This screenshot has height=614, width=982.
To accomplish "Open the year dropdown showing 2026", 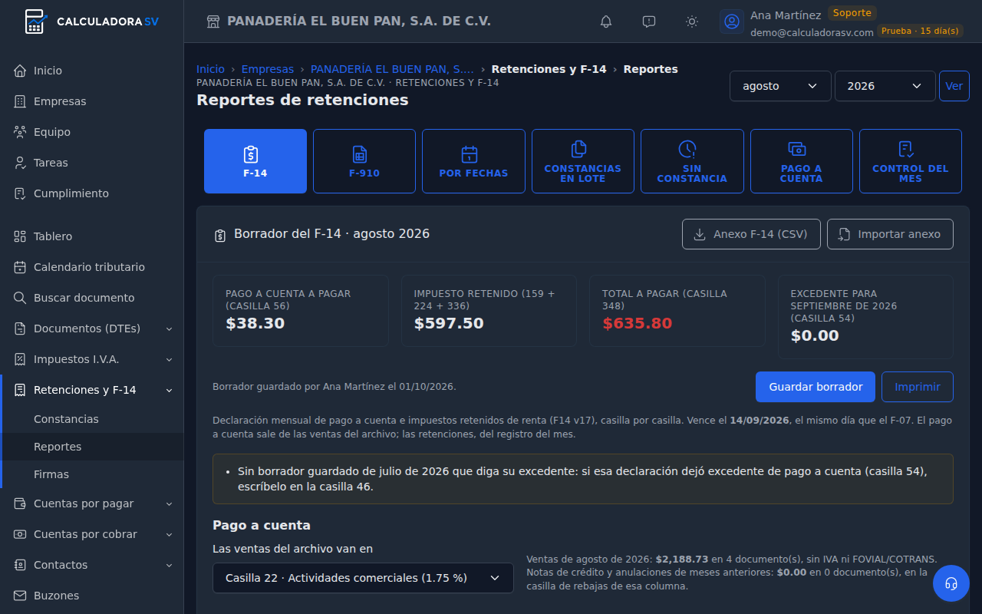I will coord(885,86).
